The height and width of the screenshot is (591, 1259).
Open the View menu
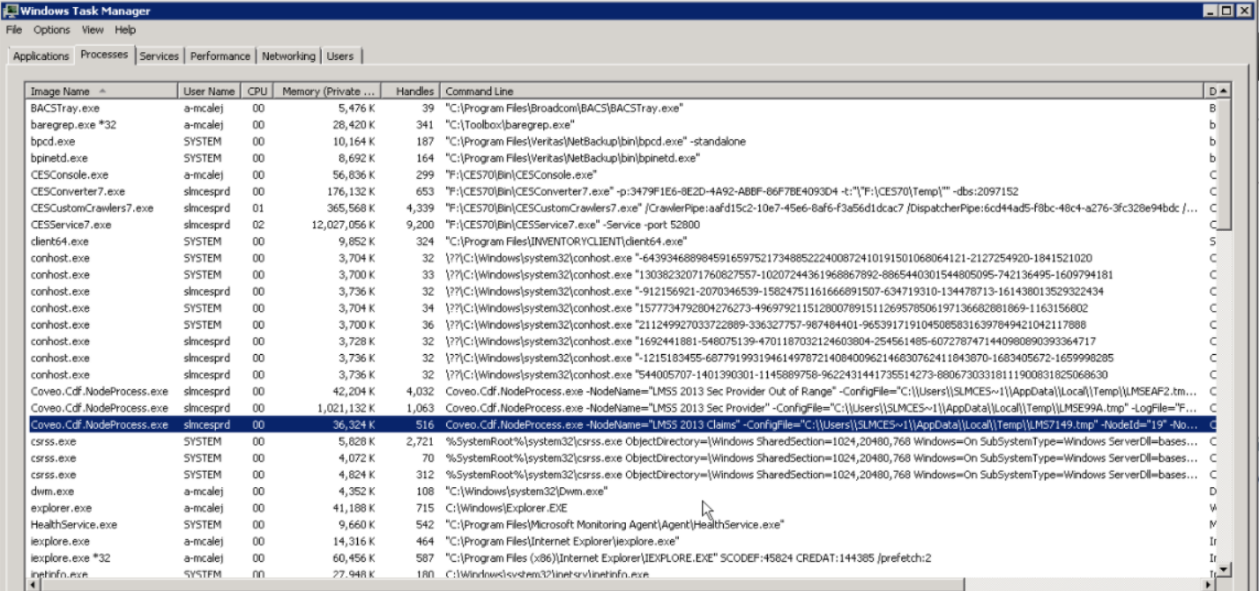click(x=93, y=30)
